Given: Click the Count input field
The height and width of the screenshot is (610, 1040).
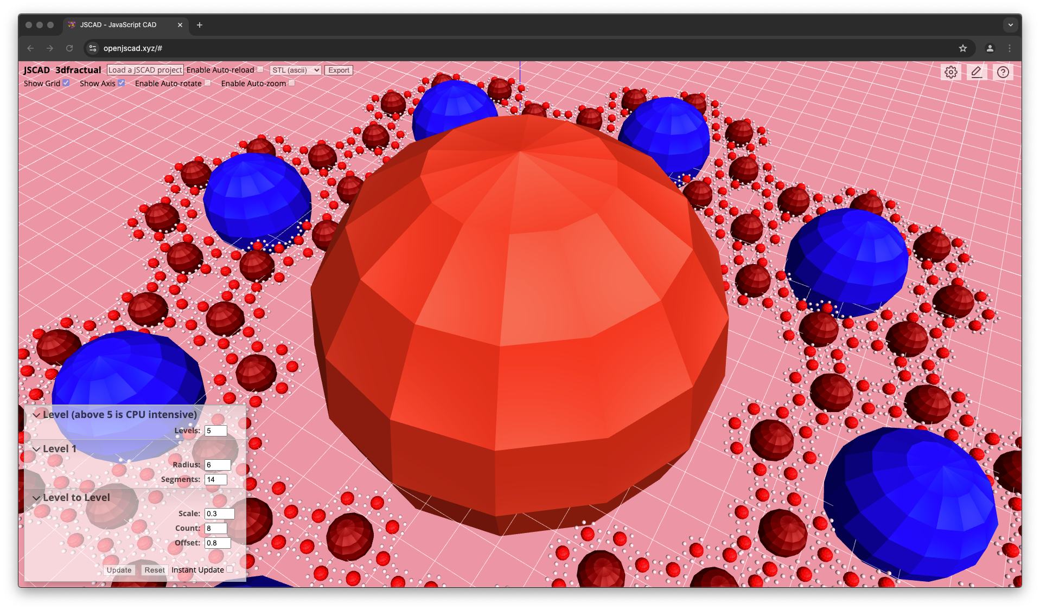Looking at the screenshot, I should [215, 528].
